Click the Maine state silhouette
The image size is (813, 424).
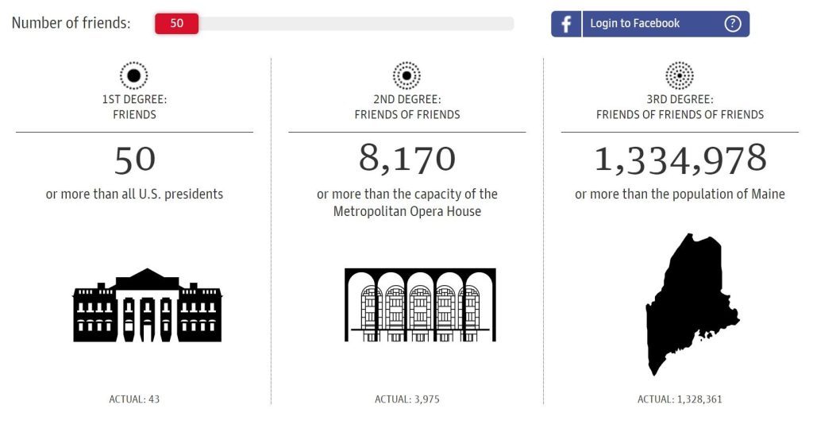coord(692,304)
